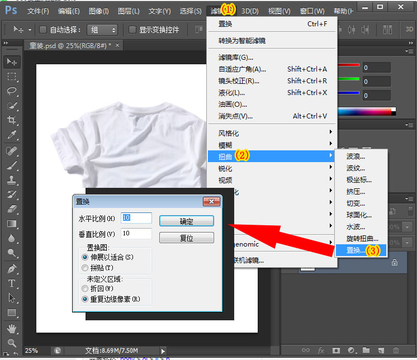This screenshot has width=417, height=360.
Task: Open the color panel options menu
Action: click(409, 51)
